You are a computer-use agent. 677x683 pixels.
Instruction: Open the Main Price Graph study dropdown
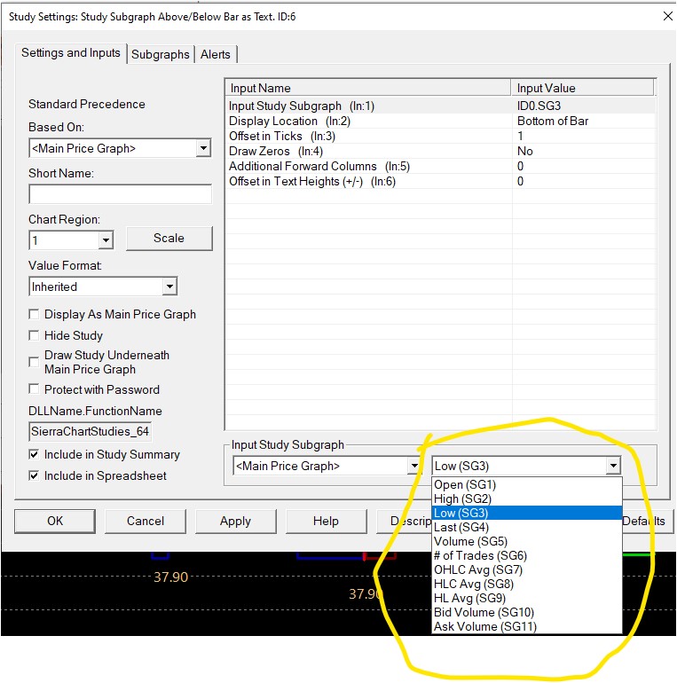click(x=414, y=466)
